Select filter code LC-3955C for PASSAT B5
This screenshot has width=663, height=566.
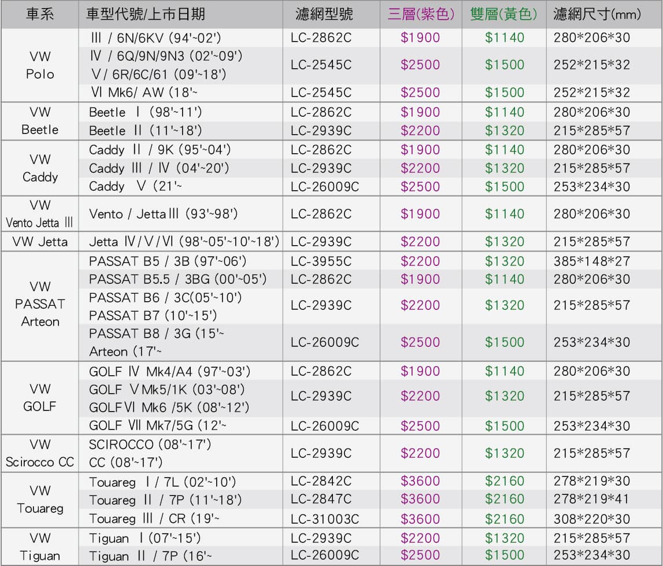321,261
